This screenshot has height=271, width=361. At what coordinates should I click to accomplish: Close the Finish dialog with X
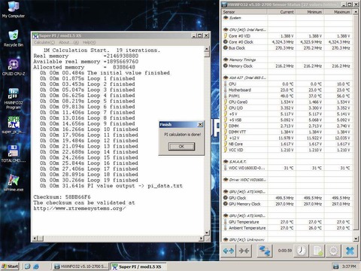[x=200, y=124]
